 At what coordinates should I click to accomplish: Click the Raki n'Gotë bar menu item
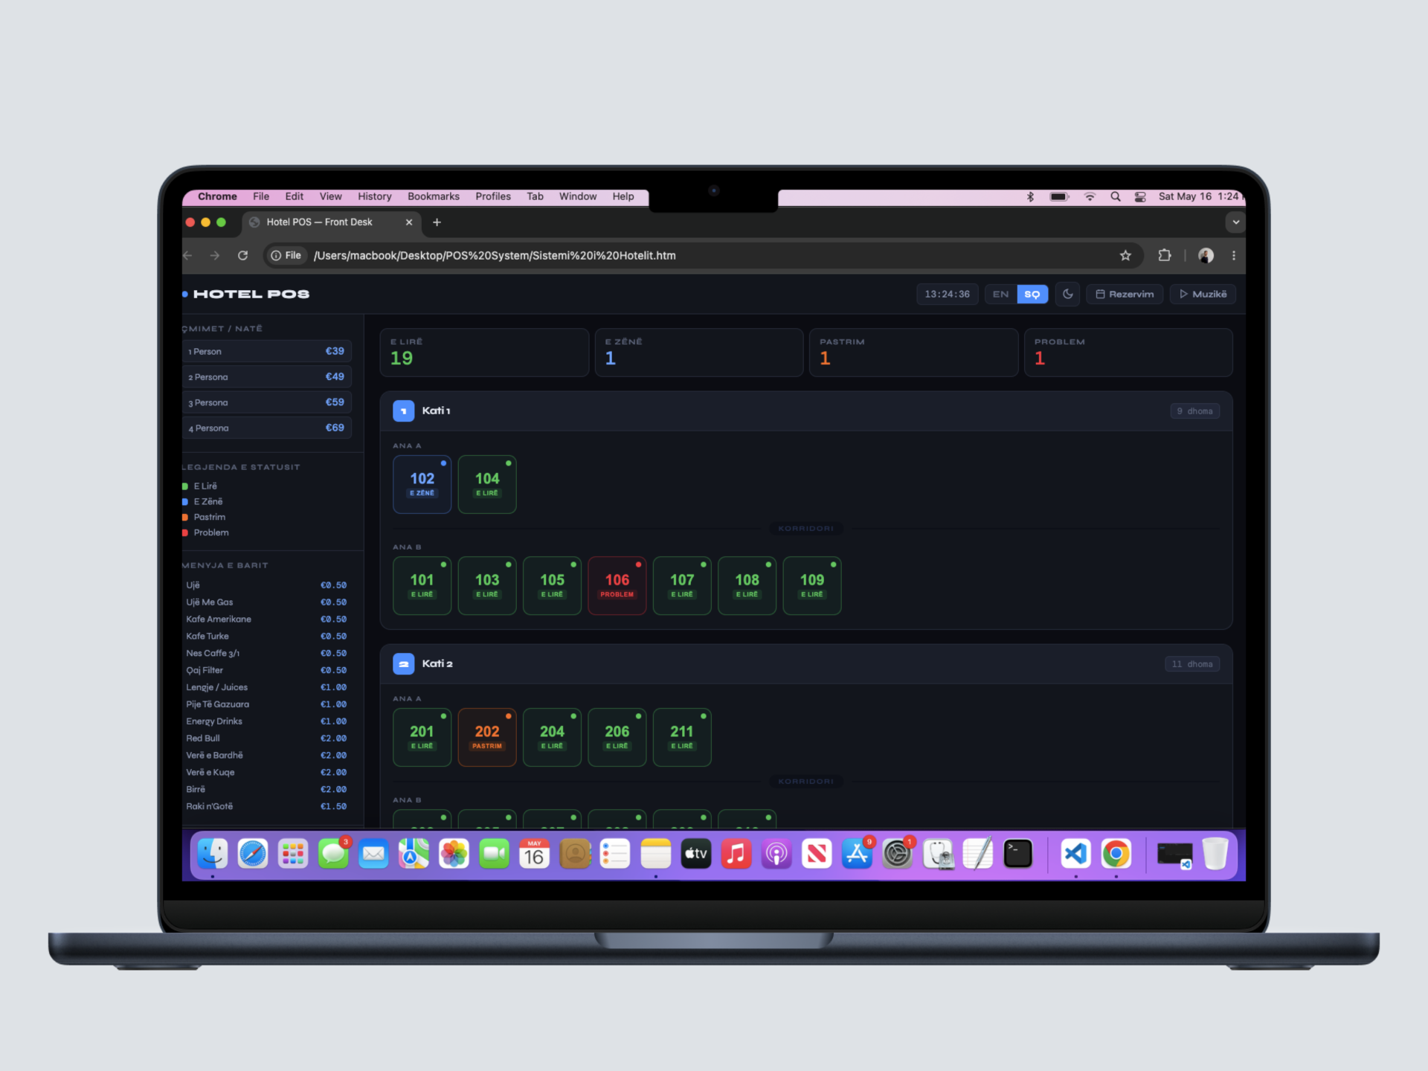[266, 806]
